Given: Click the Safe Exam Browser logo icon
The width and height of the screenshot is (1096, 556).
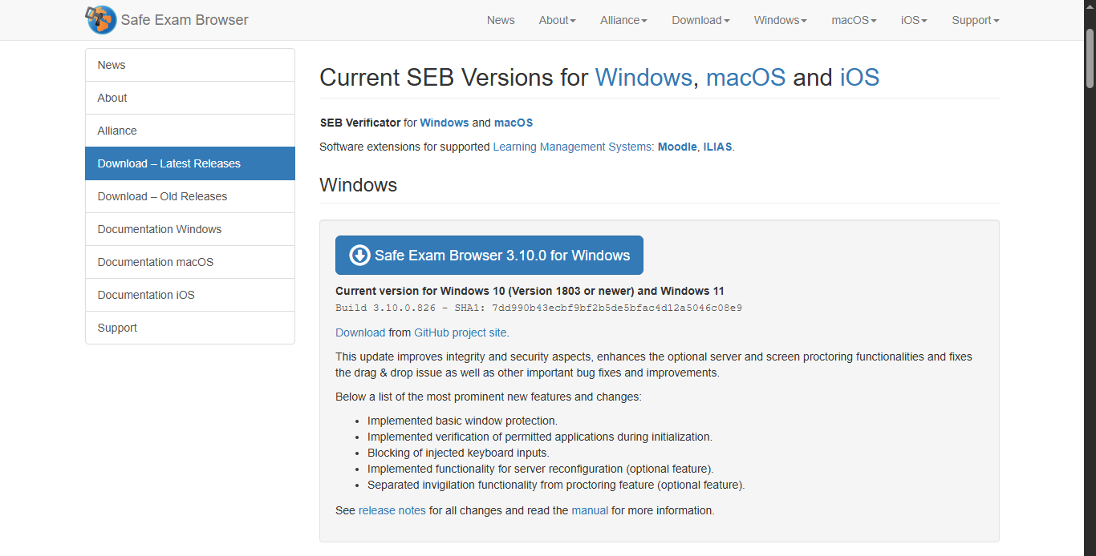Looking at the screenshot, I should 101,20.
